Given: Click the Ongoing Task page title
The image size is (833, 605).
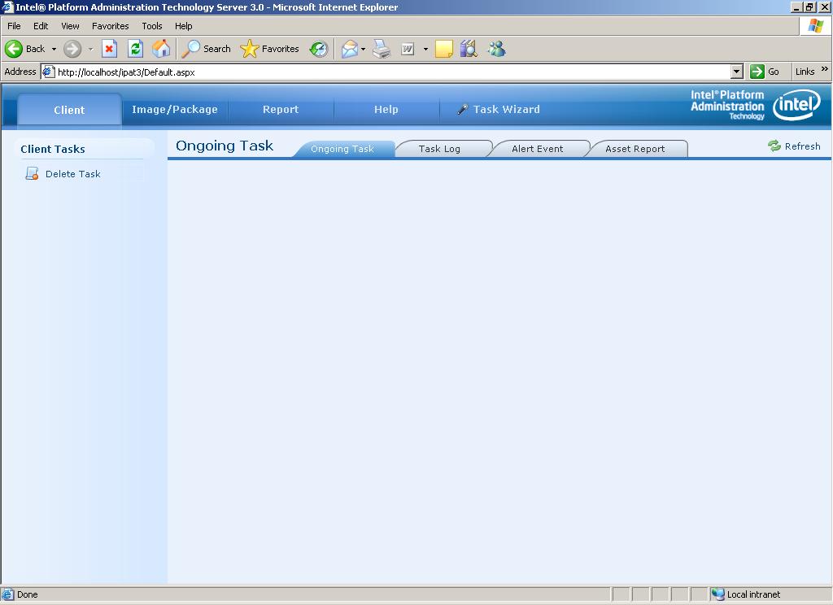Looking at the screenshot, I should tap(225, 146).
